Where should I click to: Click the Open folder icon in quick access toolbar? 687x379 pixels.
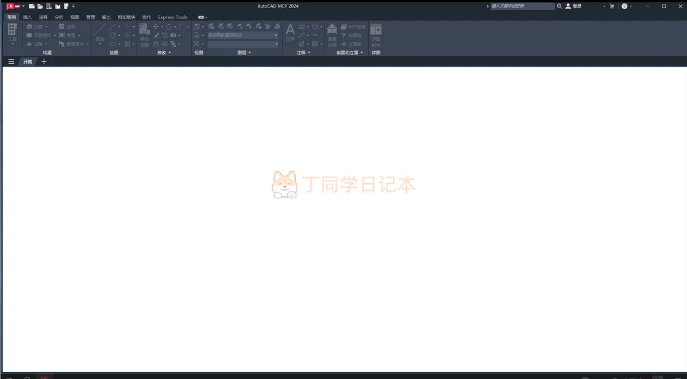click(40, 6)
